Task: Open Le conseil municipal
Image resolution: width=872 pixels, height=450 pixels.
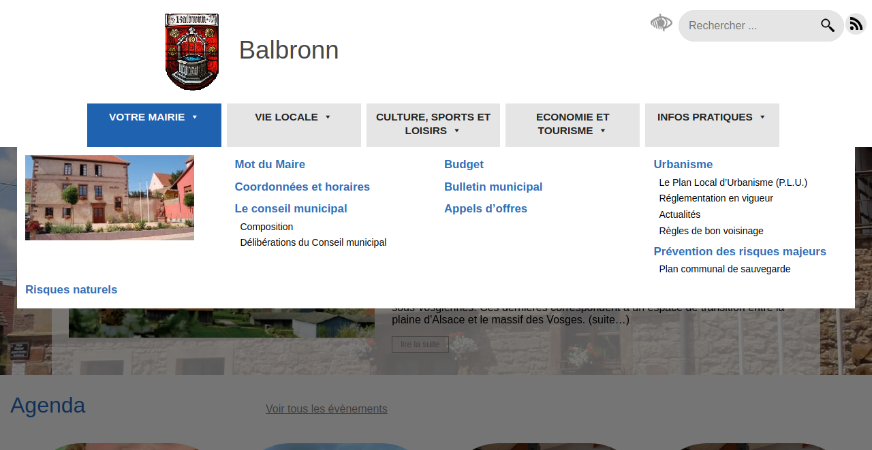Action: (x=291, y=208)
